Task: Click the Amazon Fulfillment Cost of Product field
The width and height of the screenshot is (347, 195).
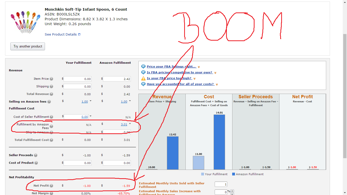Action: coord(117,163)
